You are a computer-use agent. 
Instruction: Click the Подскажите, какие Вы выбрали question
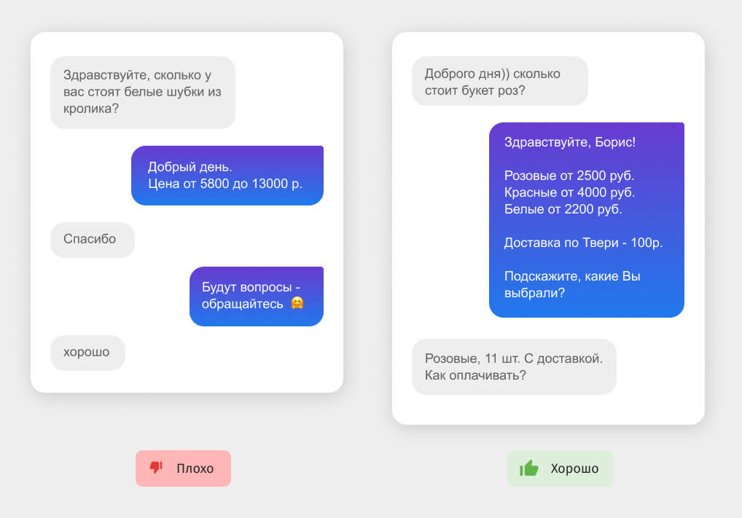click(x=572, y=284)
